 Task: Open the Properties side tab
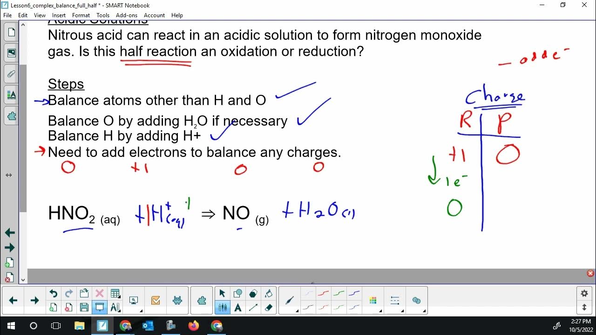(x=11, y=95)
